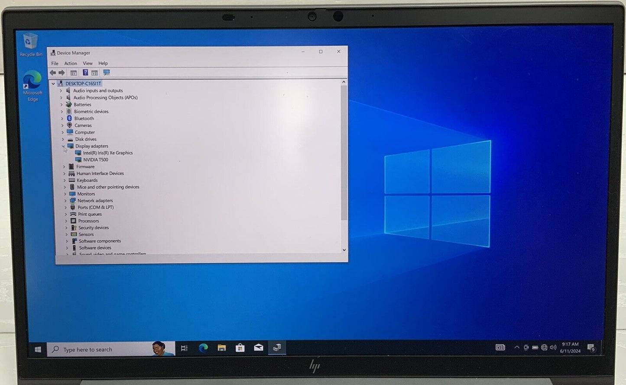Open the View menu

(x=88, y=63)
